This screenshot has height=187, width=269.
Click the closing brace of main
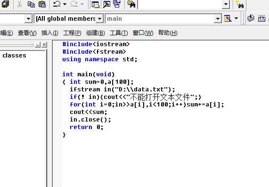point(64,135)
